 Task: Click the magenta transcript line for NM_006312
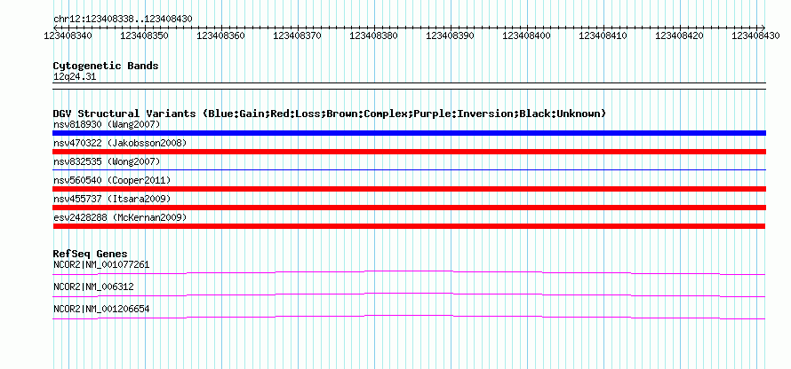pyautogui.click(x=409, y=294)
